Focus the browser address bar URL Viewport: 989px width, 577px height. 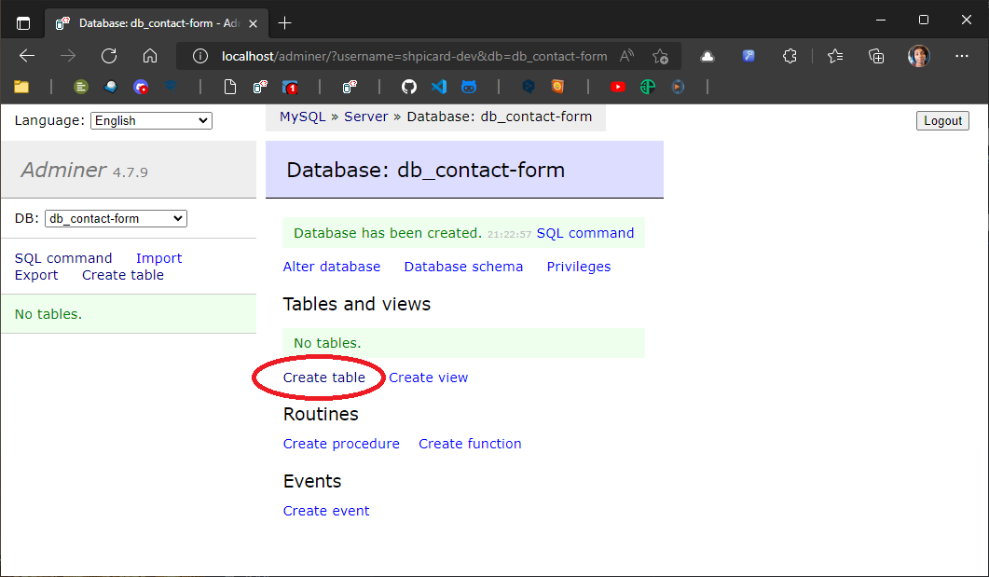coord(414,56)
